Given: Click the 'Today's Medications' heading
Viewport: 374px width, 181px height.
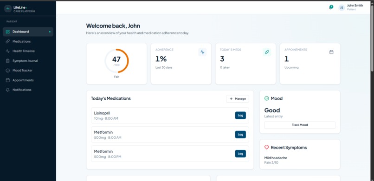Looking at the screenshot, I should 111,98.
